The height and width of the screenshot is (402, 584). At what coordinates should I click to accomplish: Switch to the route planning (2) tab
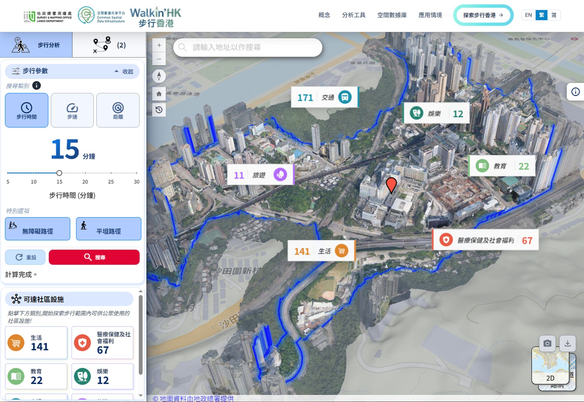(109, 45)
